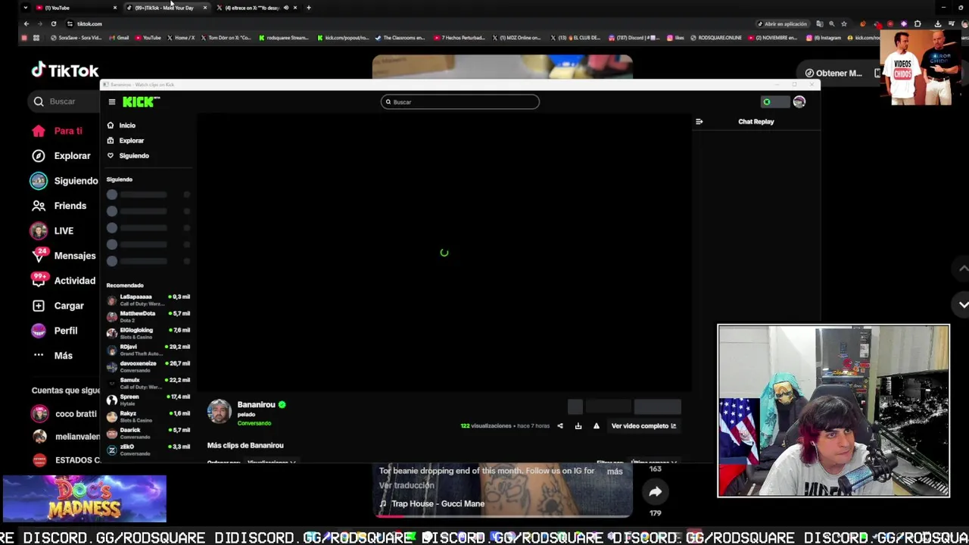Viewport: 969px width, 545px height.
Task: Open TikTok Mensajes inbox
Action: click(63, 256)
